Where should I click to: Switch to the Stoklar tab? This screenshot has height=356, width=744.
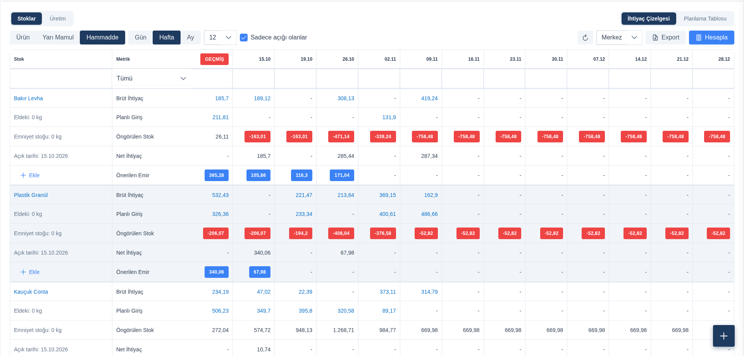point(26,19)
